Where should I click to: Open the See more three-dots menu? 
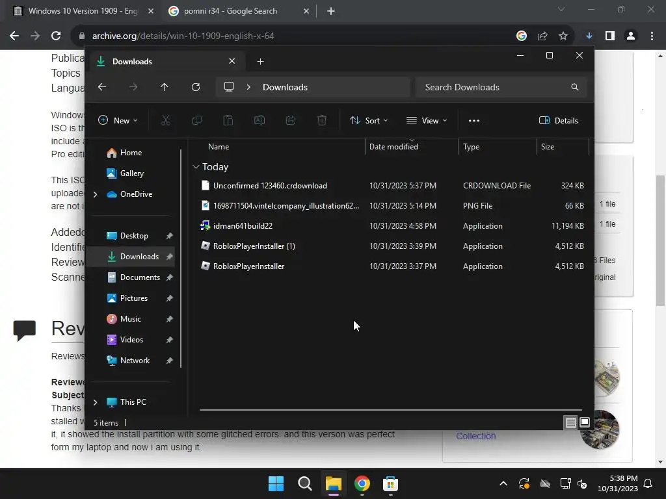[x=474, y=120]
